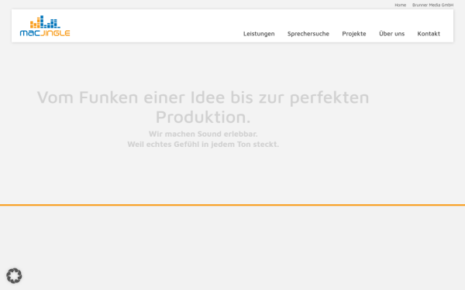The image size is (465, 290).
Task: Click the macJingle logo
Action: pyautogui.click(x=45, y=26)
